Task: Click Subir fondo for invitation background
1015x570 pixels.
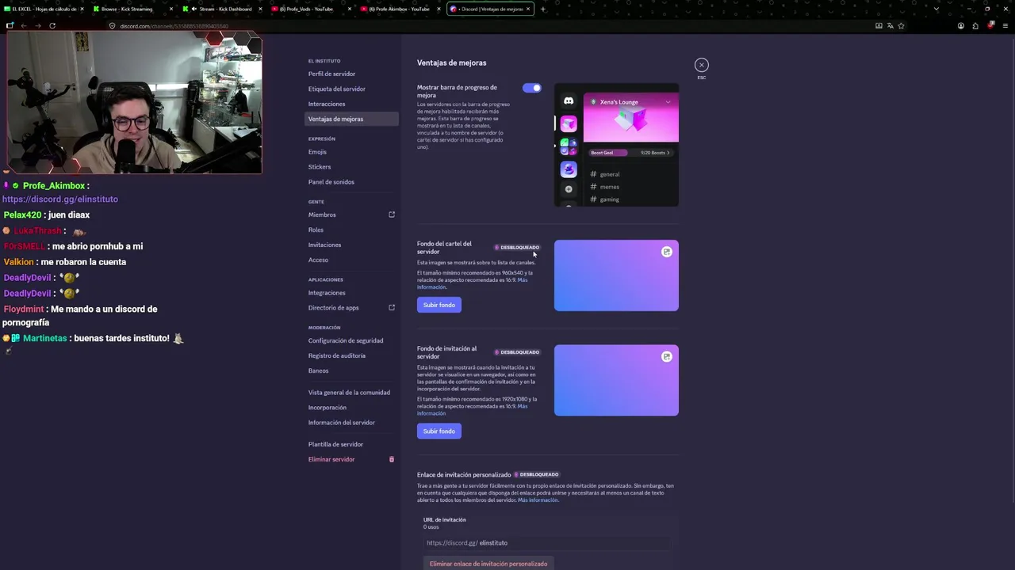Action: coord(439,431)
